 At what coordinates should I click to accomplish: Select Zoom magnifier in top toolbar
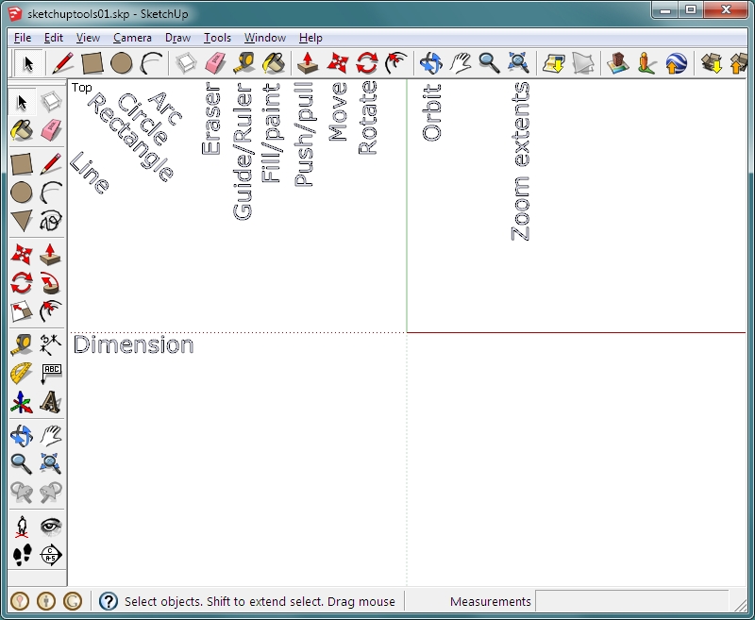[489, 63]
